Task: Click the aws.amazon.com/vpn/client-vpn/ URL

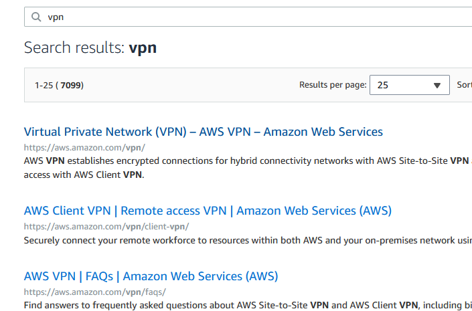Action: click(x=106, y=227)
